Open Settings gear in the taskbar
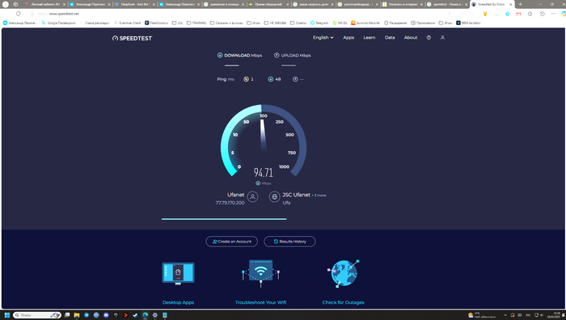 [x=155, y=315]
